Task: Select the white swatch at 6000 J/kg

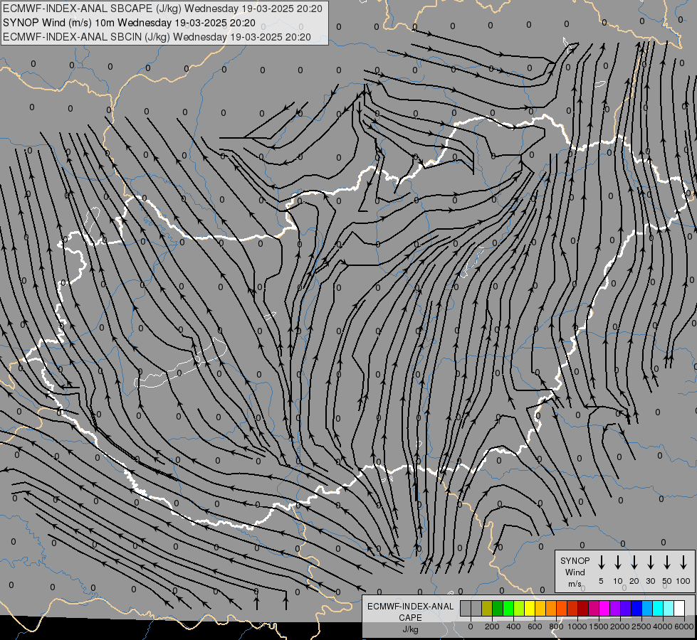Action: [x=678, y=608]
